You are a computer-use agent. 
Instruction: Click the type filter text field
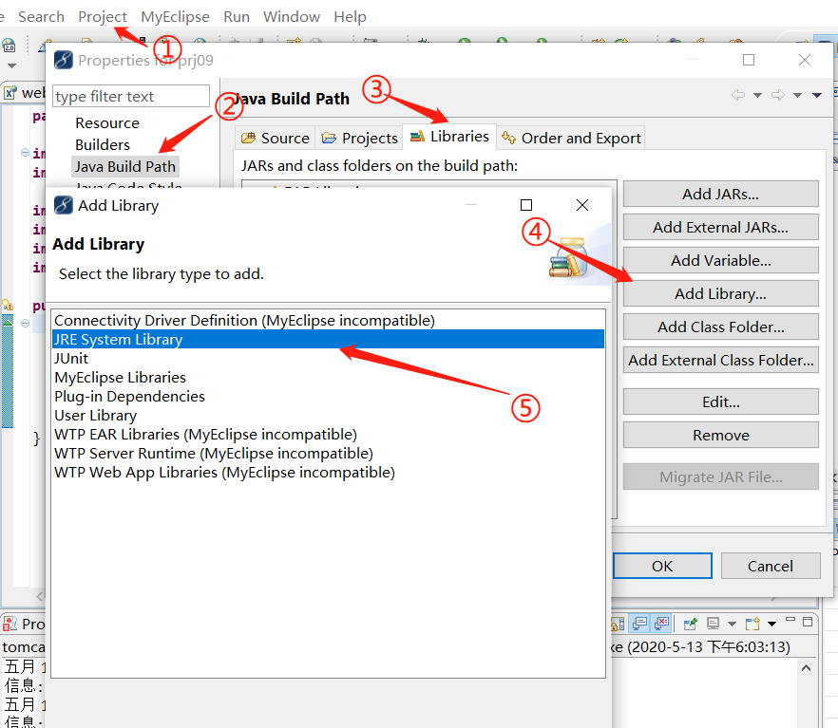pos(131,96)
